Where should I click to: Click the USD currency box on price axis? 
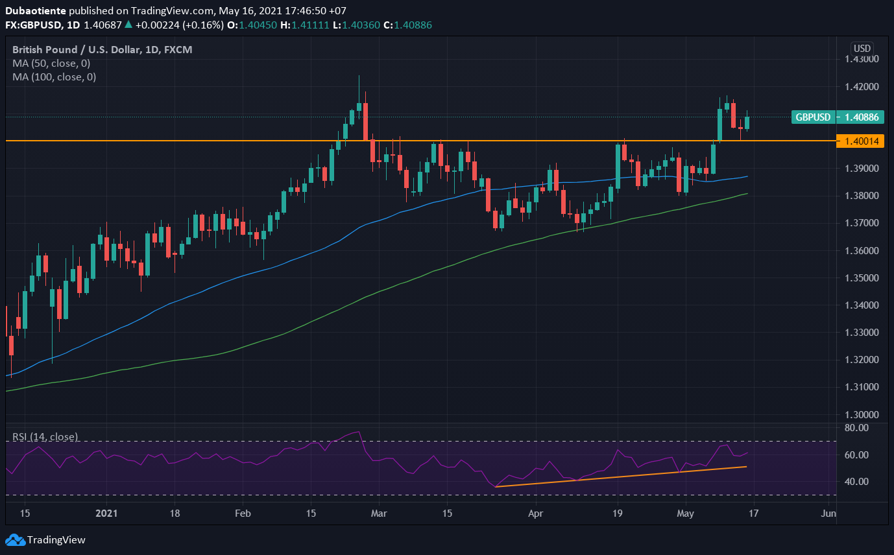[862, 49]
